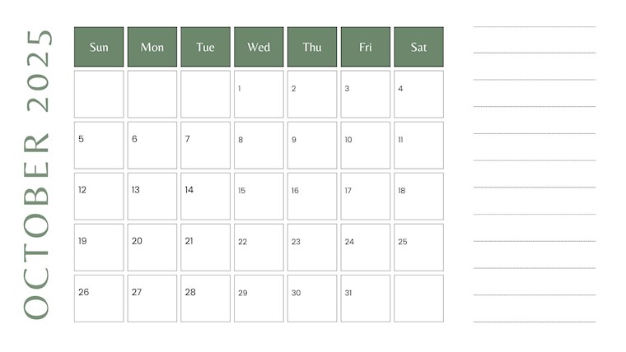The height and width of the screenshot is (352, 626).
Task: Click the vertical OCTOBER 2025 title
Action: coord(38,174)
